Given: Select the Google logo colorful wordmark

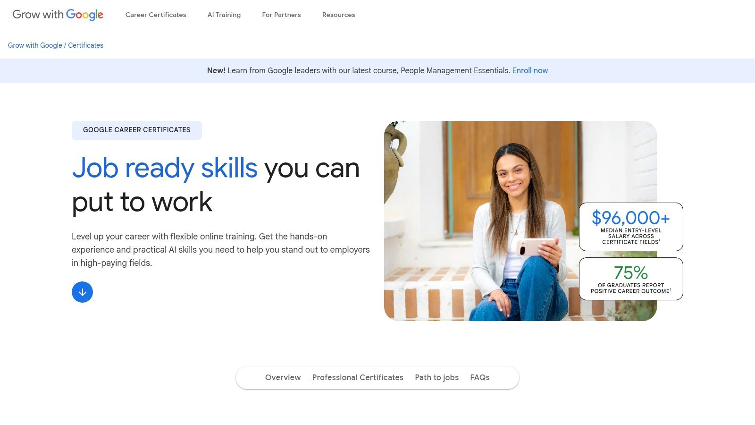Looking at the screenshot, I should [x=85, y=15].
